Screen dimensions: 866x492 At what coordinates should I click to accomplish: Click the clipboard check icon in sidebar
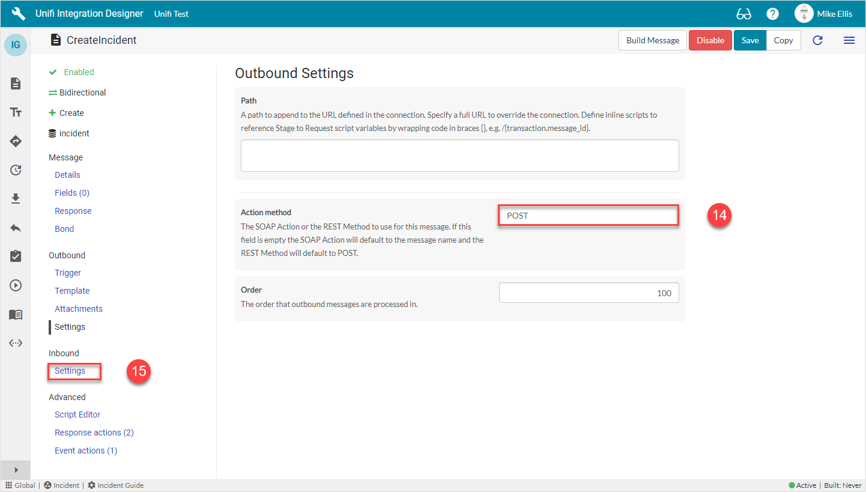coord(16,257)
